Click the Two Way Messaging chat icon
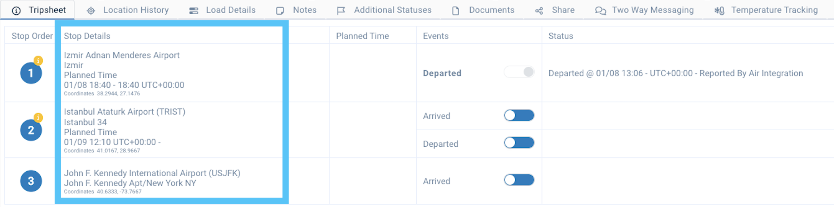The width and height of the screenshot is (834, 207). [600, 11]
